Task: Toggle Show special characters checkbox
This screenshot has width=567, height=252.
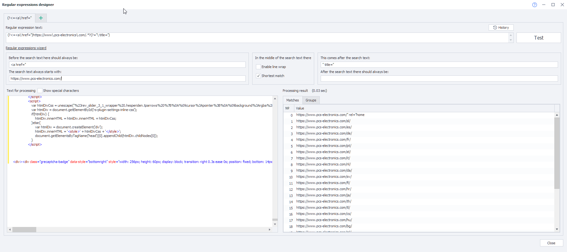Action: [x=40, y=91]
